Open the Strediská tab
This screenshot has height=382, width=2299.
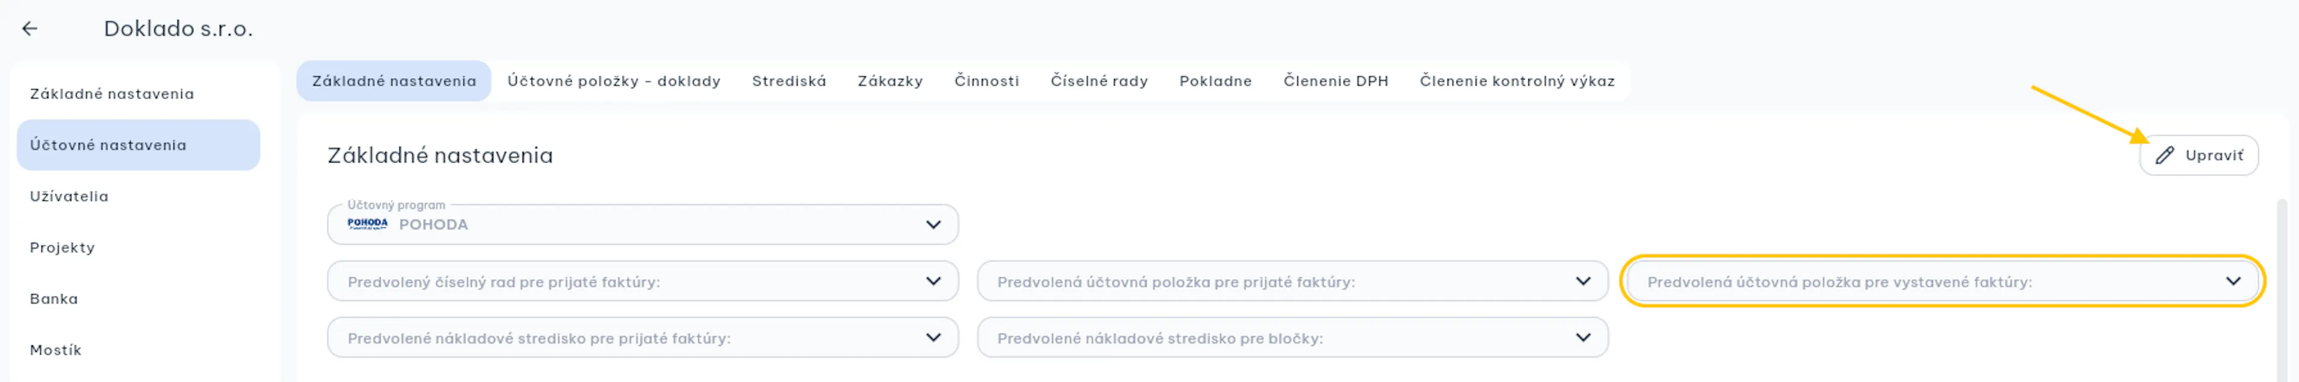[789, 81]
